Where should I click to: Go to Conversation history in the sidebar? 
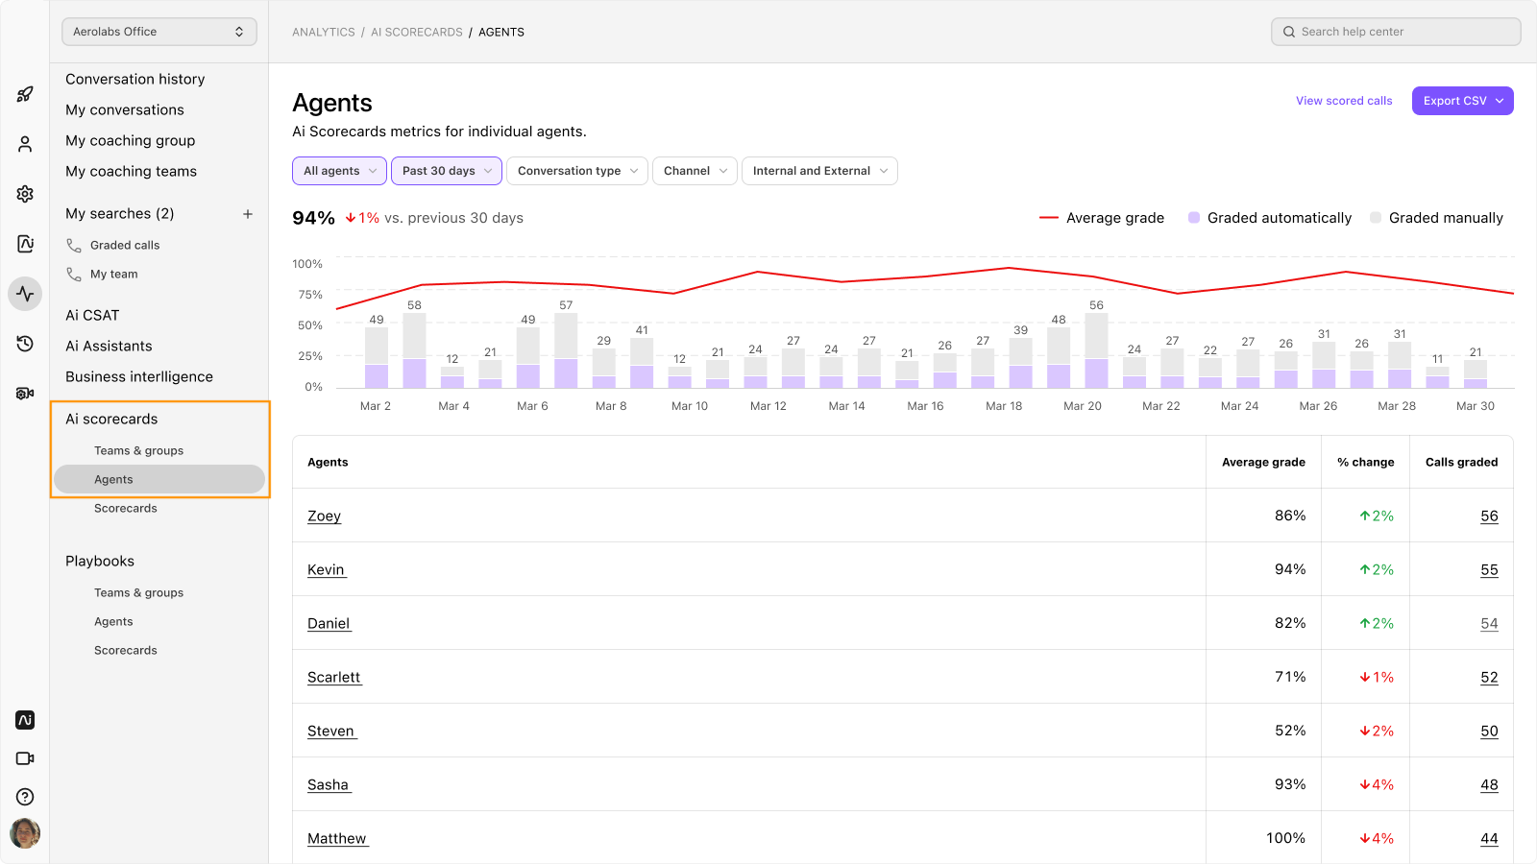[x=135, y=80]
